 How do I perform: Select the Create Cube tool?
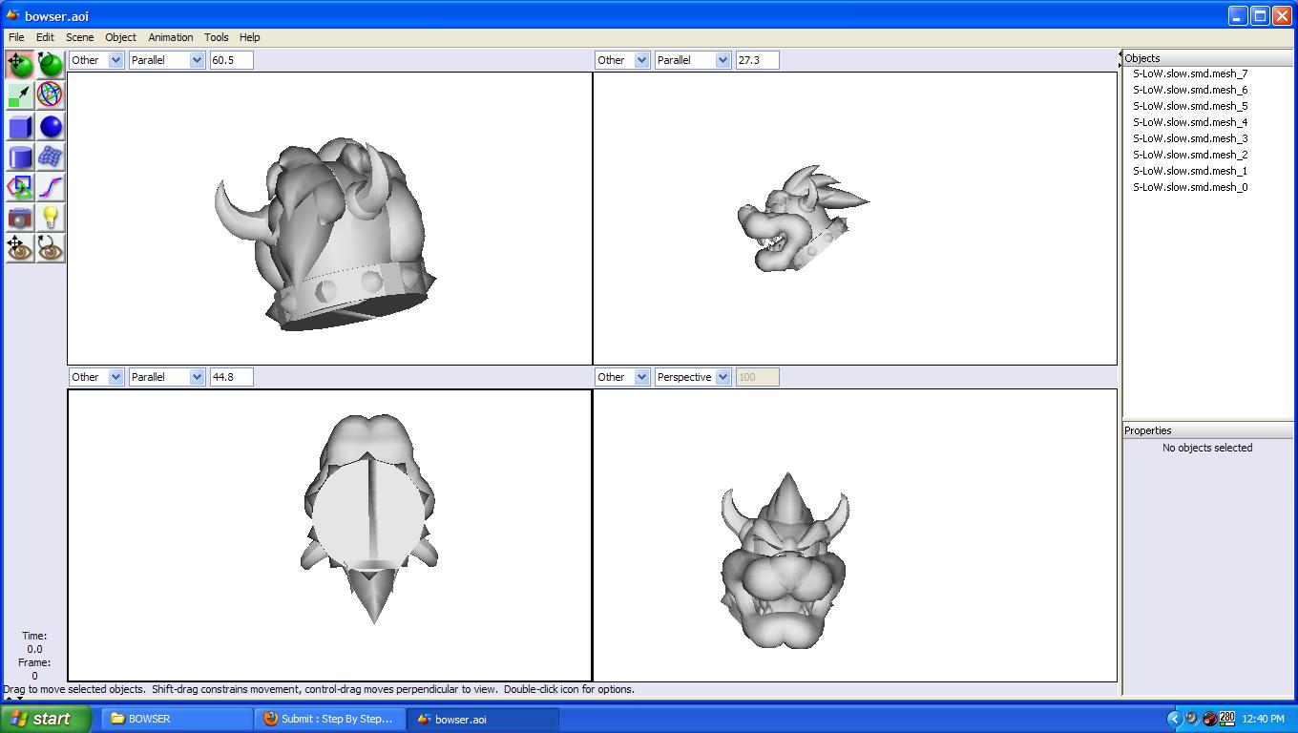tap(20, 126)
